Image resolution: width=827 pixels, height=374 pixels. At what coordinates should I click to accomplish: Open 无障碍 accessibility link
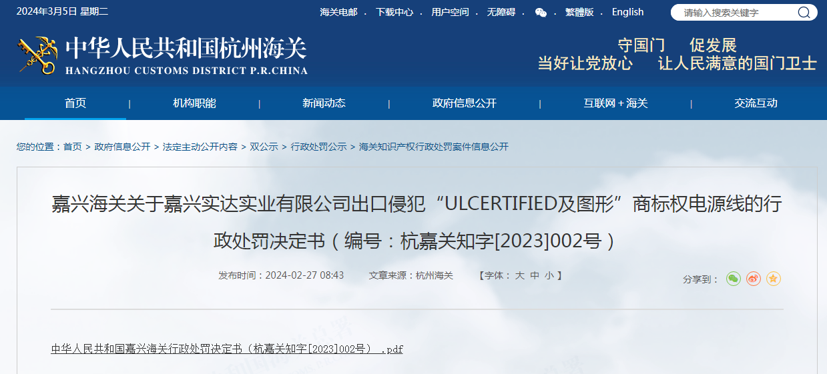(x=501, y=12)
